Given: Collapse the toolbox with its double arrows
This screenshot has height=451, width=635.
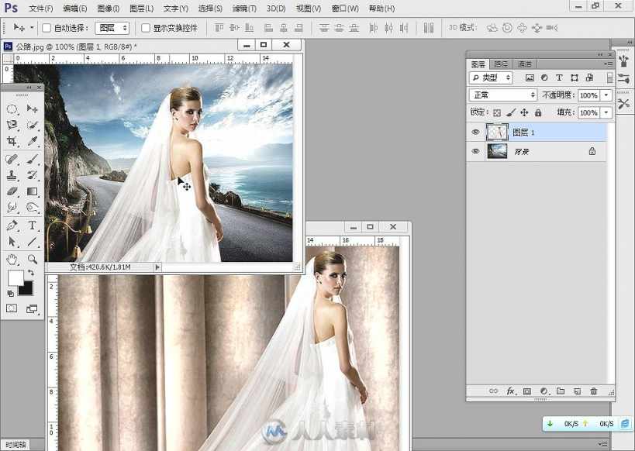Looking at the screenshot, I should point(29,88).
